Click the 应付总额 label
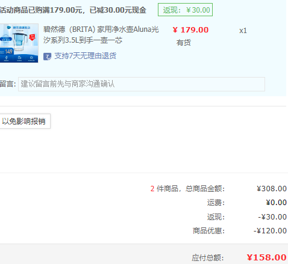 click(208, 257)
